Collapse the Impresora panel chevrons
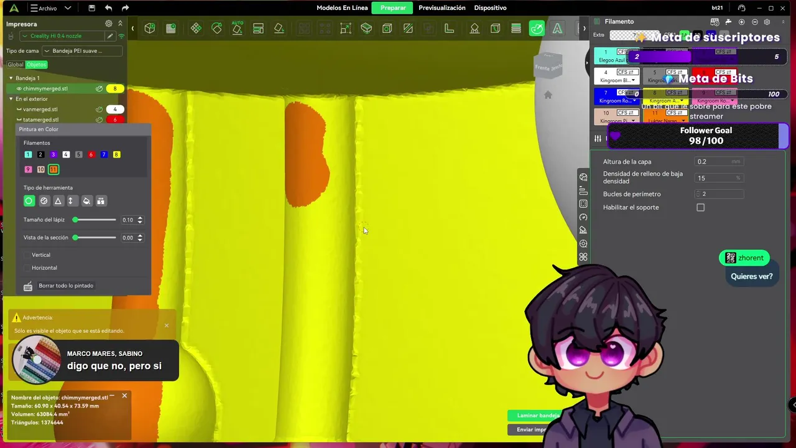796x448 pixels. pos(120,24)
